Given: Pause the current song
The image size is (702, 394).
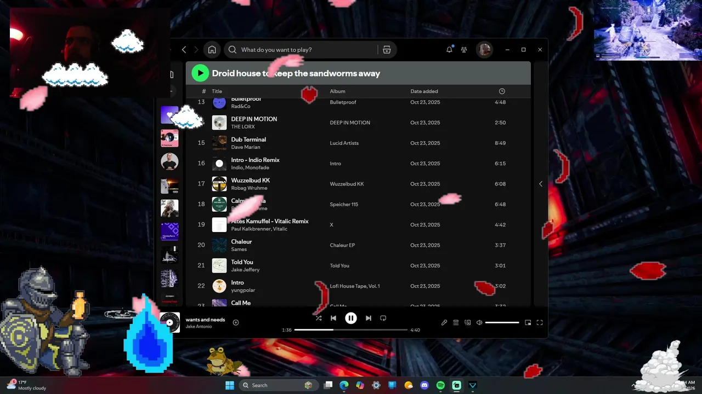Looking at the screenshot, I should (351, 318).
